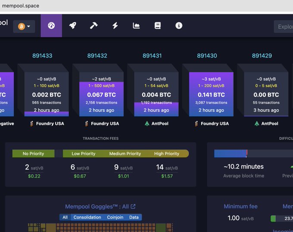Click AntPool under block 891431
The image size is (293, 232).
160,124
